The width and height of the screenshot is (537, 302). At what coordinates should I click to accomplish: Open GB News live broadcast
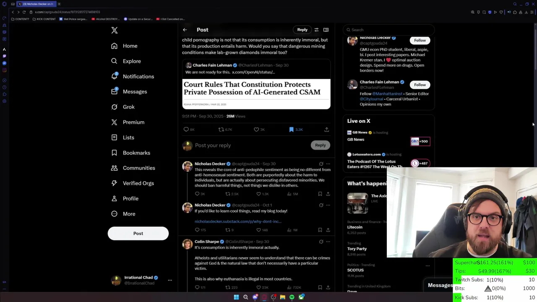[x=388, y=138]
